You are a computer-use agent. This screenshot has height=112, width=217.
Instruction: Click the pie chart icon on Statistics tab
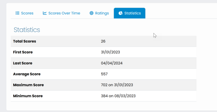(120, 13)
